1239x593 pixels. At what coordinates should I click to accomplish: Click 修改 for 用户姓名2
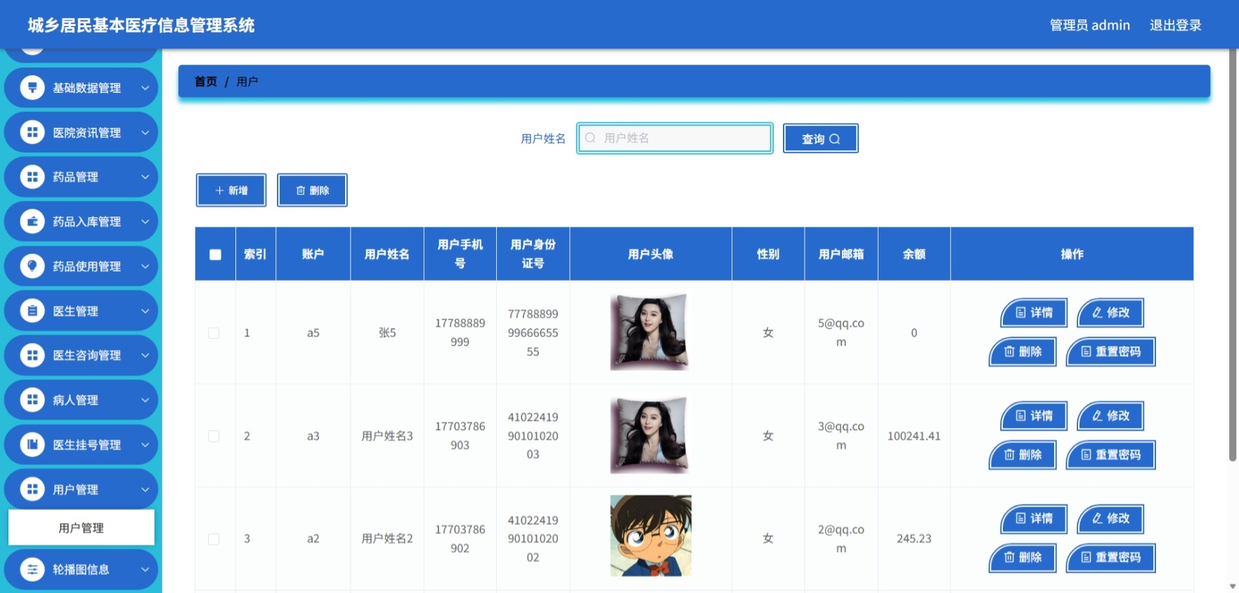point(1110,519)
